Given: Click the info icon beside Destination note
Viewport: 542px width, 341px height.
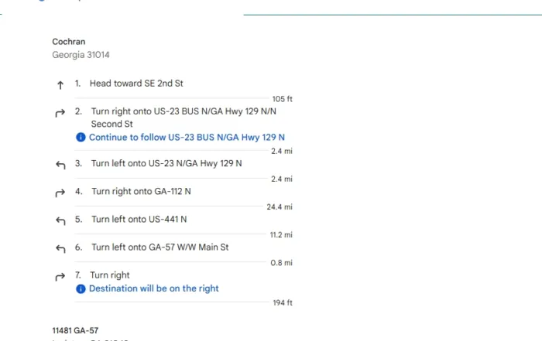Looking at the screenshot, I should [81, 289].
